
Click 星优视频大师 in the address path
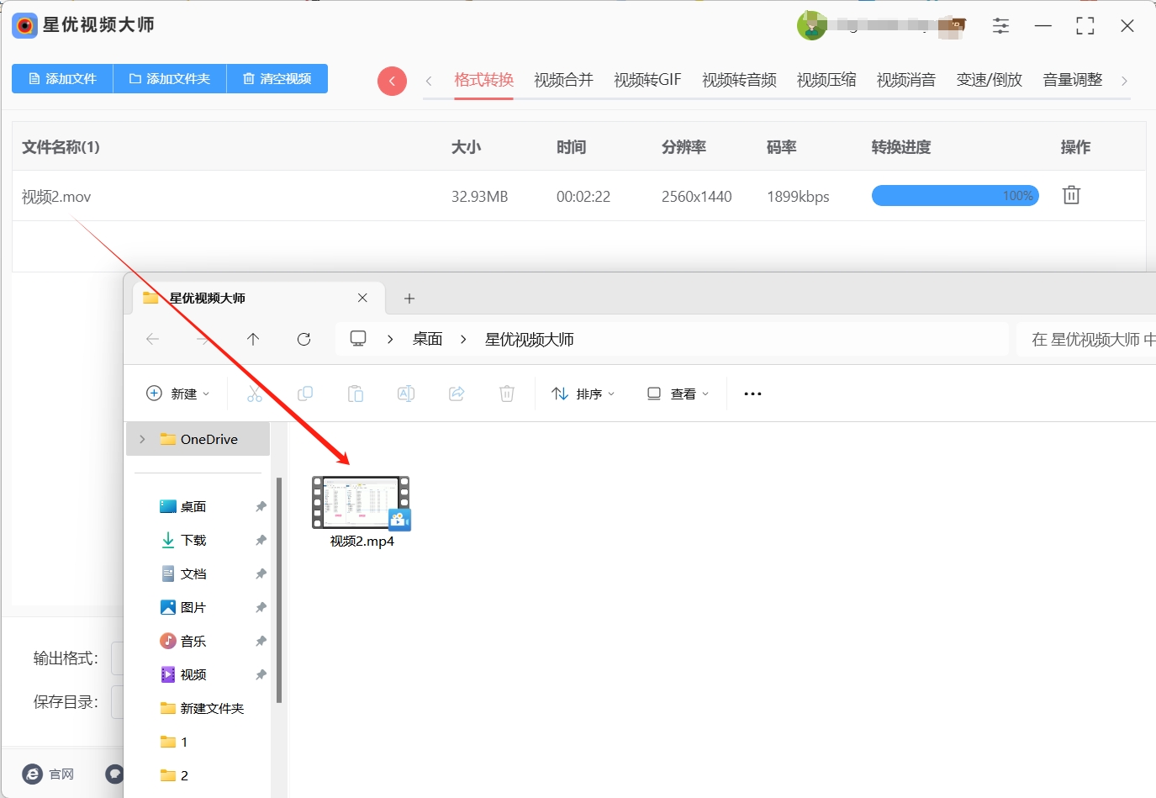(530, 339)
